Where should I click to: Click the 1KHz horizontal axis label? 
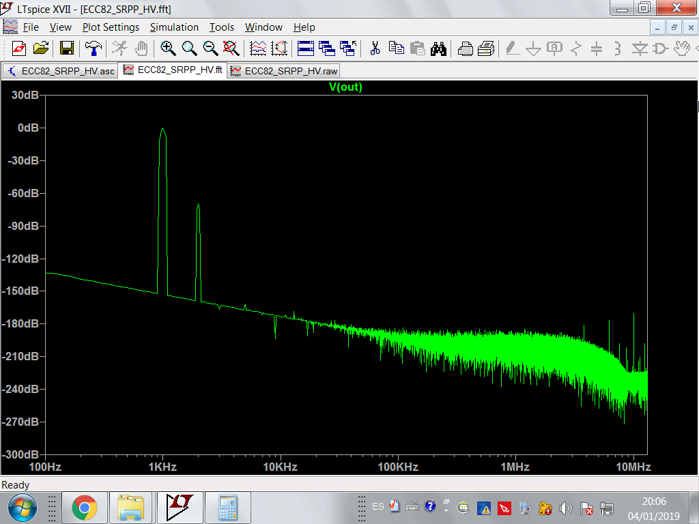point(162,467)
